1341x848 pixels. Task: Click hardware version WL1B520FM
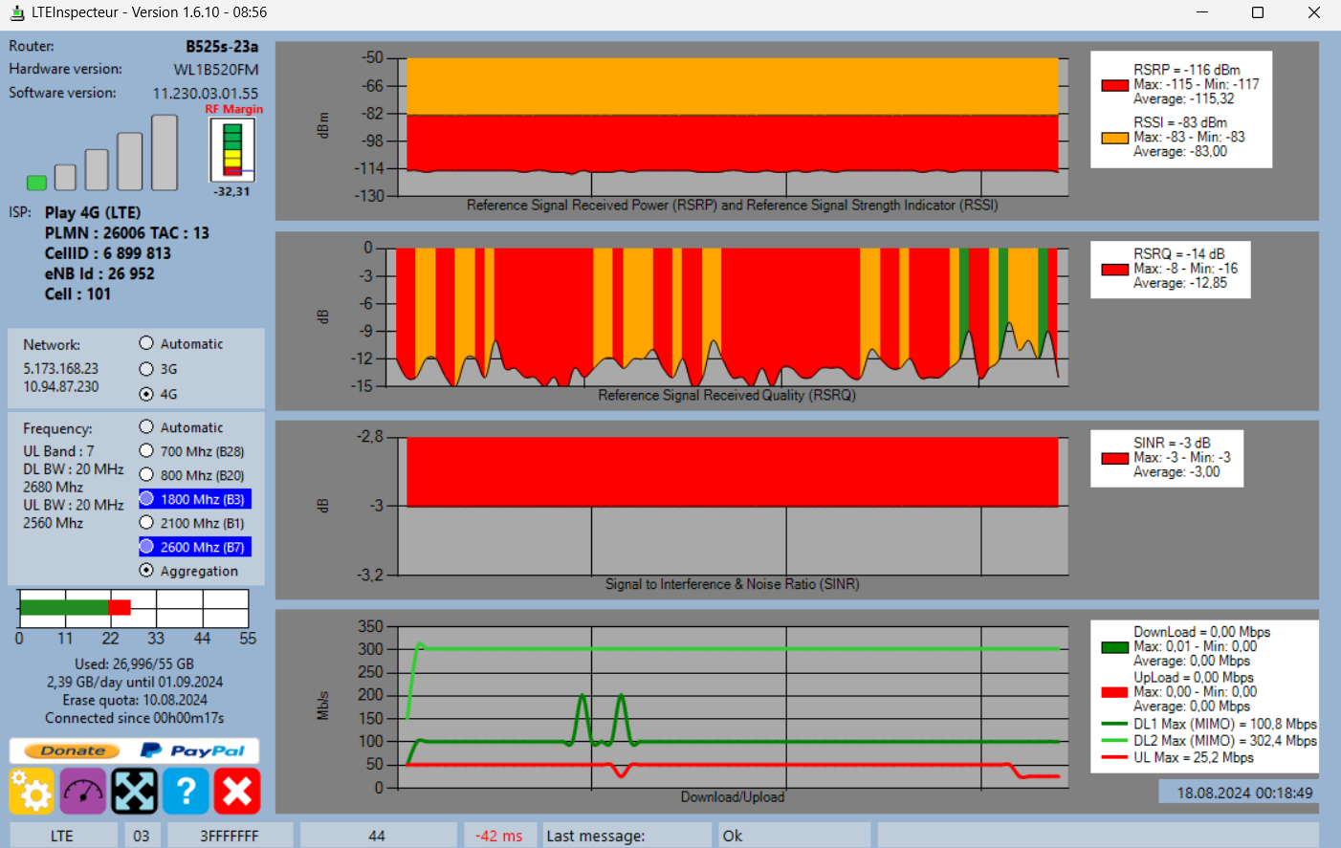pos(216,69)
